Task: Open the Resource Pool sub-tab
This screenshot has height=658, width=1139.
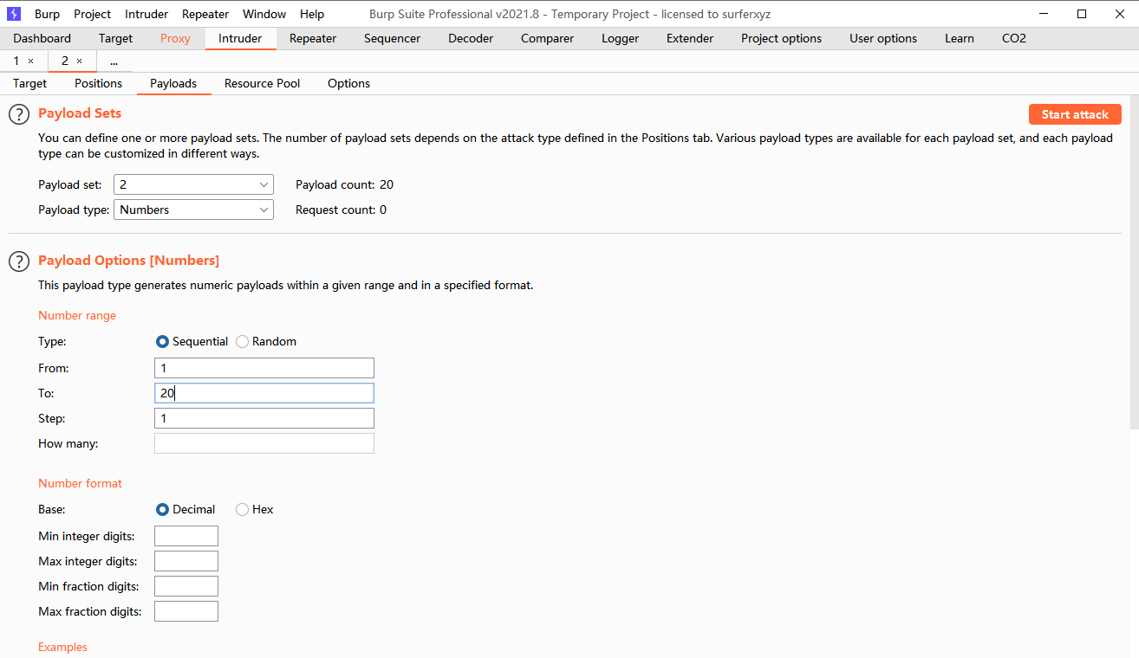Action: coord(262,83)
